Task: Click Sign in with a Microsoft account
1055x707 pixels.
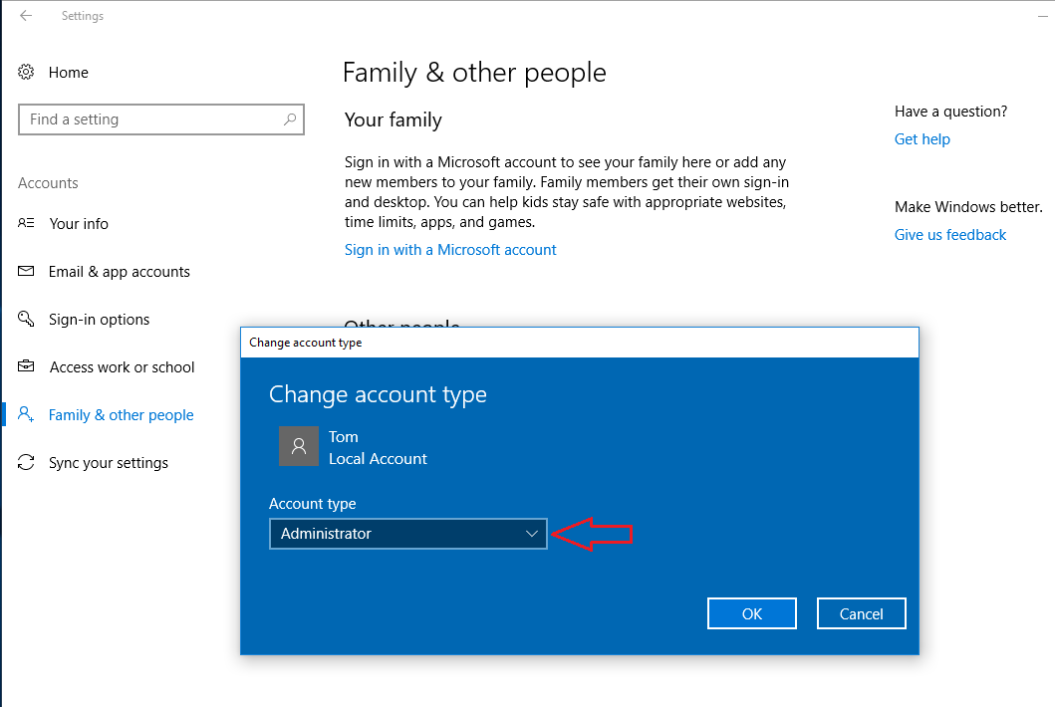Action: 450,250
